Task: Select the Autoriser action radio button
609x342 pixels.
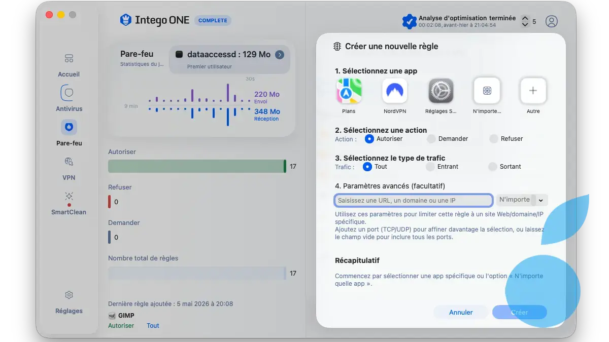Action: [x=369, y=138]
